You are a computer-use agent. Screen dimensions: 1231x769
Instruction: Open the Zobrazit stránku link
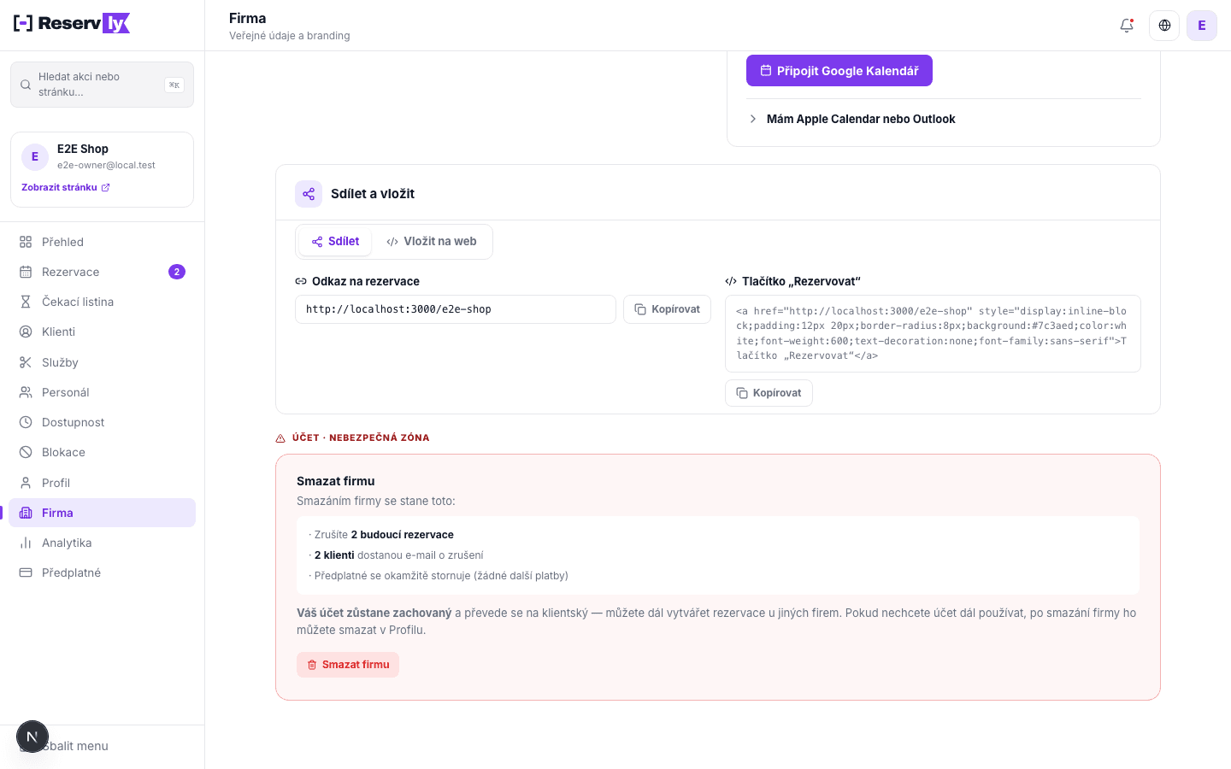coord(66,187)
